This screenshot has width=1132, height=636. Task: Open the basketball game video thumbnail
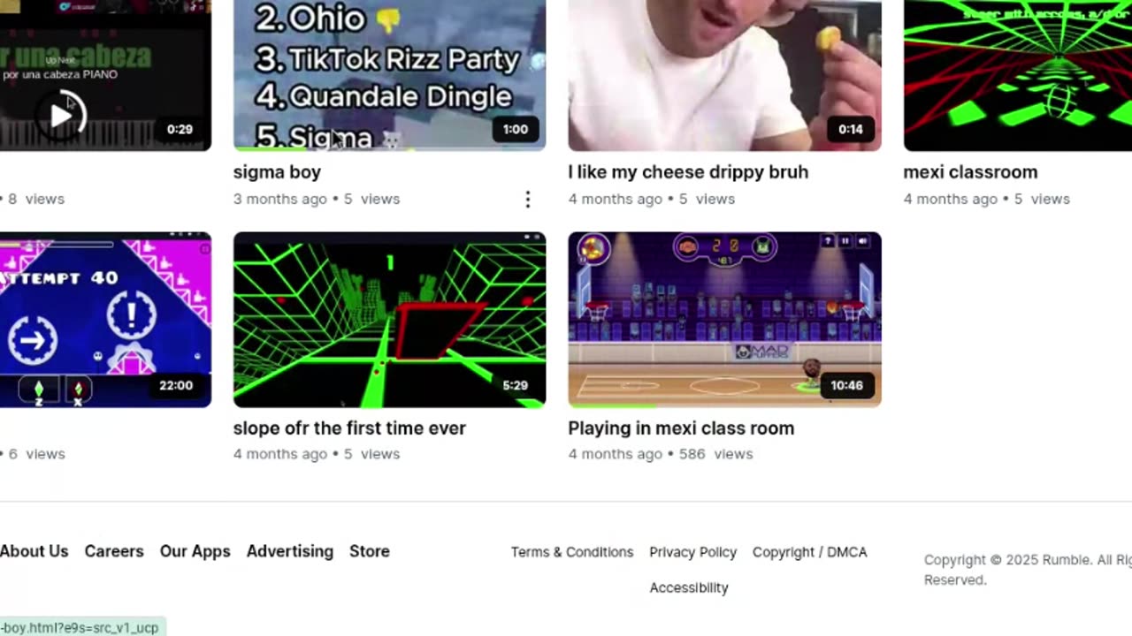point(724,320)
